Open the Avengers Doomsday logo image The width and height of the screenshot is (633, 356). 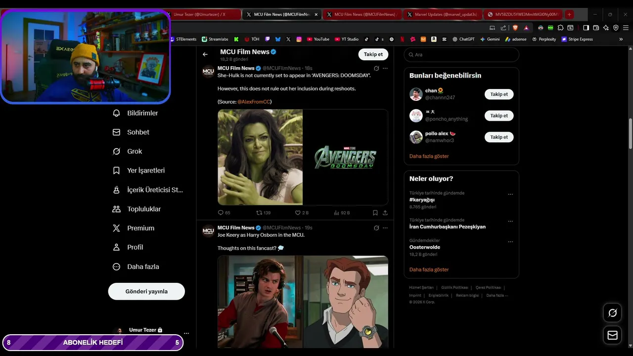345,157
